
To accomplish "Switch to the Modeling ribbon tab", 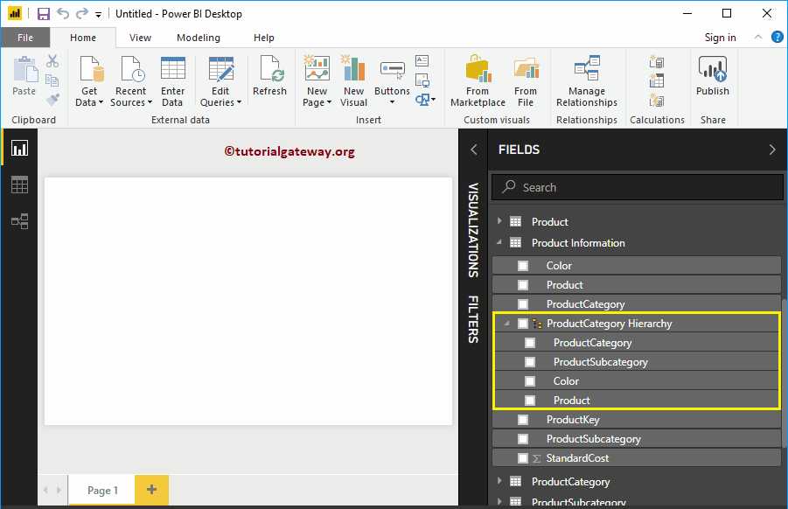I will tap(199, 38).
